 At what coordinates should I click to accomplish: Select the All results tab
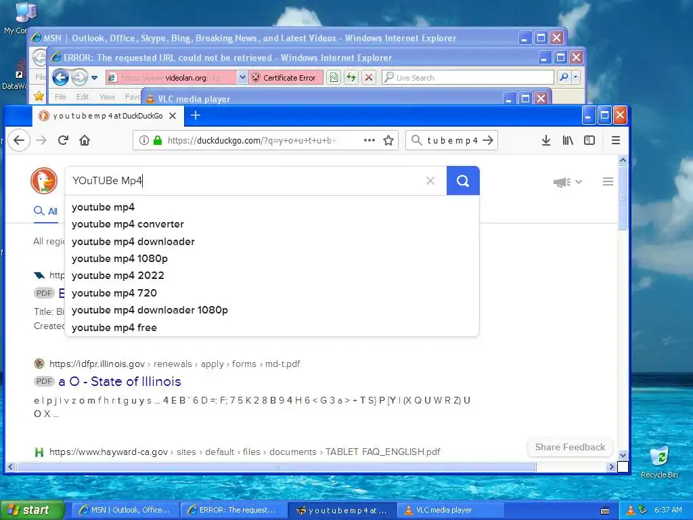(x=46, y=211)
